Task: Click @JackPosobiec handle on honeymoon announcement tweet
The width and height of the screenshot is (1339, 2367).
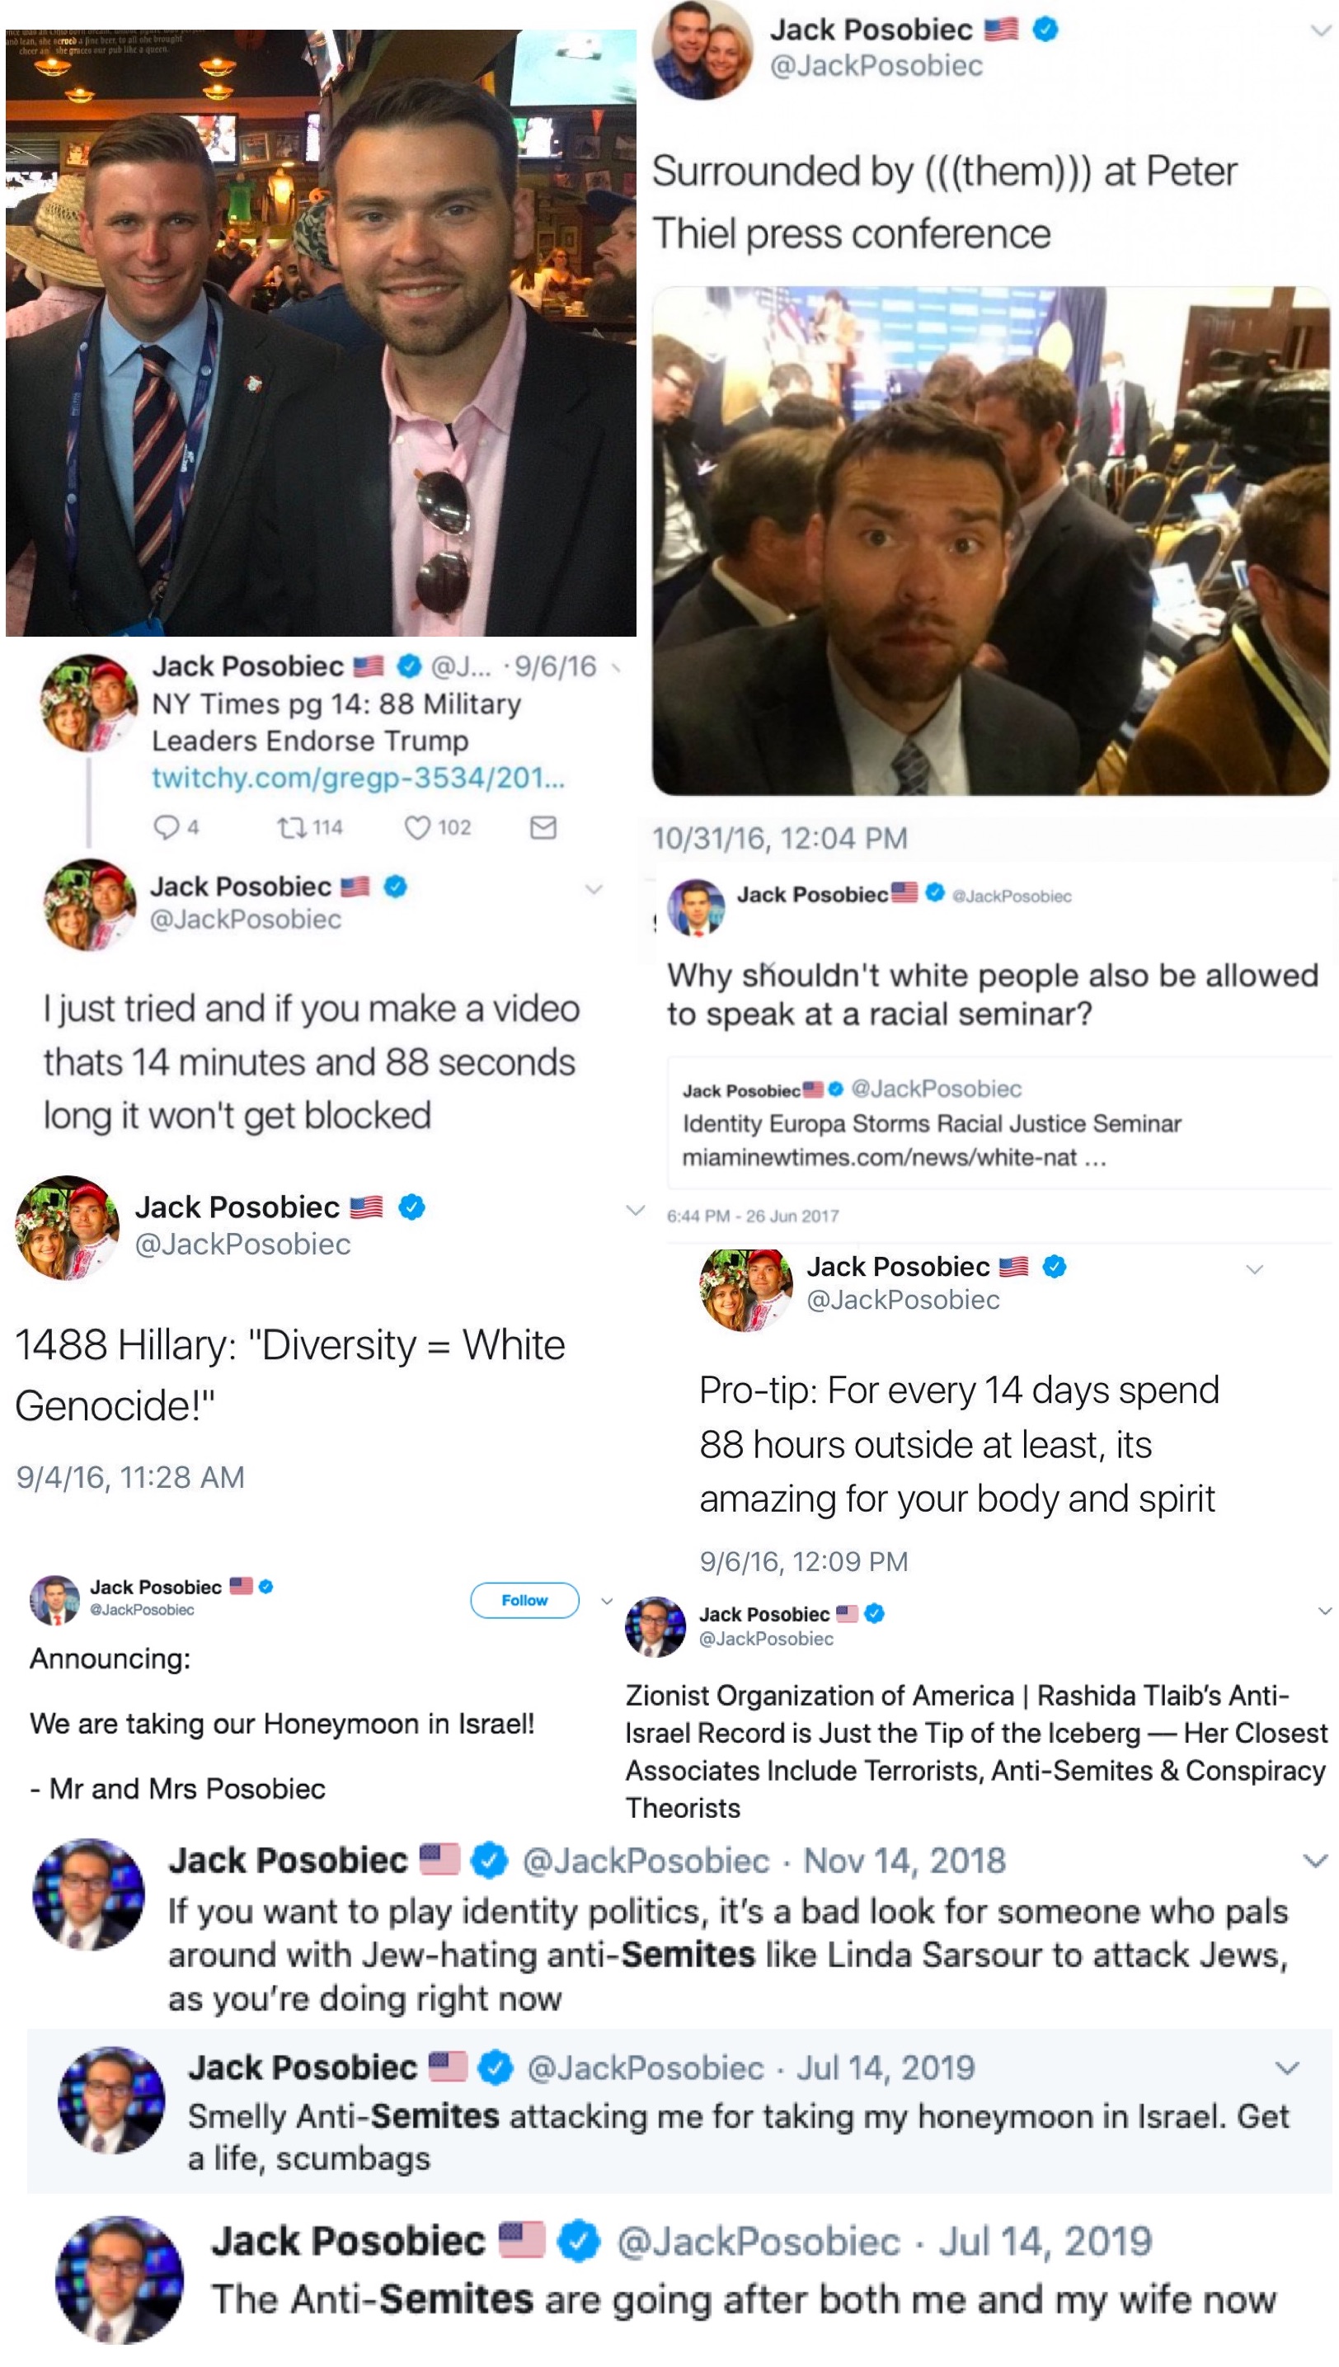Action: pyautogui.click(x=143, y=1610)
